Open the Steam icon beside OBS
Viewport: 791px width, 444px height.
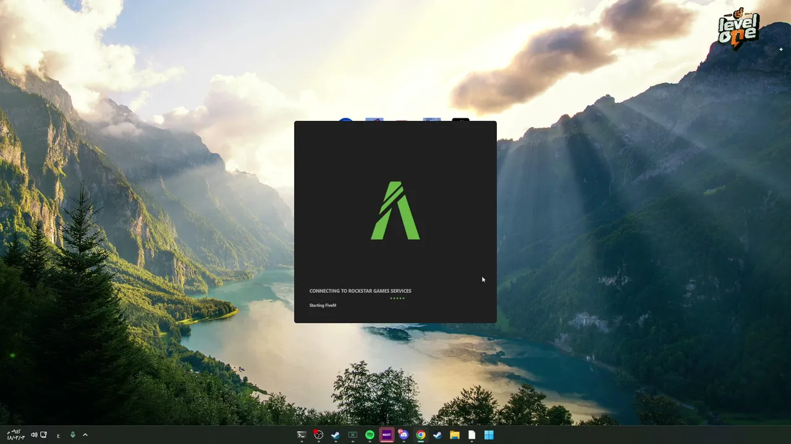pyautogui.click(x=336, y=435)
